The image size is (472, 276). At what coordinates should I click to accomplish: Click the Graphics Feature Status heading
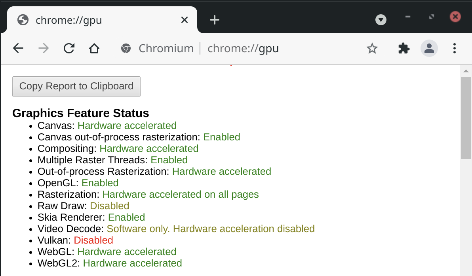point(81,113)
